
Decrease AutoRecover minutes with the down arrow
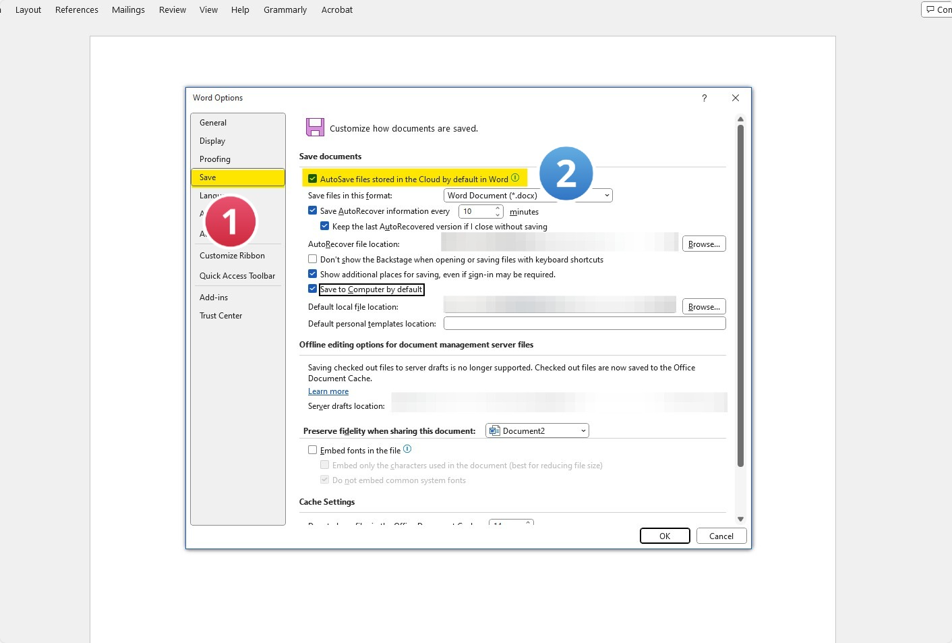click(x=498, y=215)
